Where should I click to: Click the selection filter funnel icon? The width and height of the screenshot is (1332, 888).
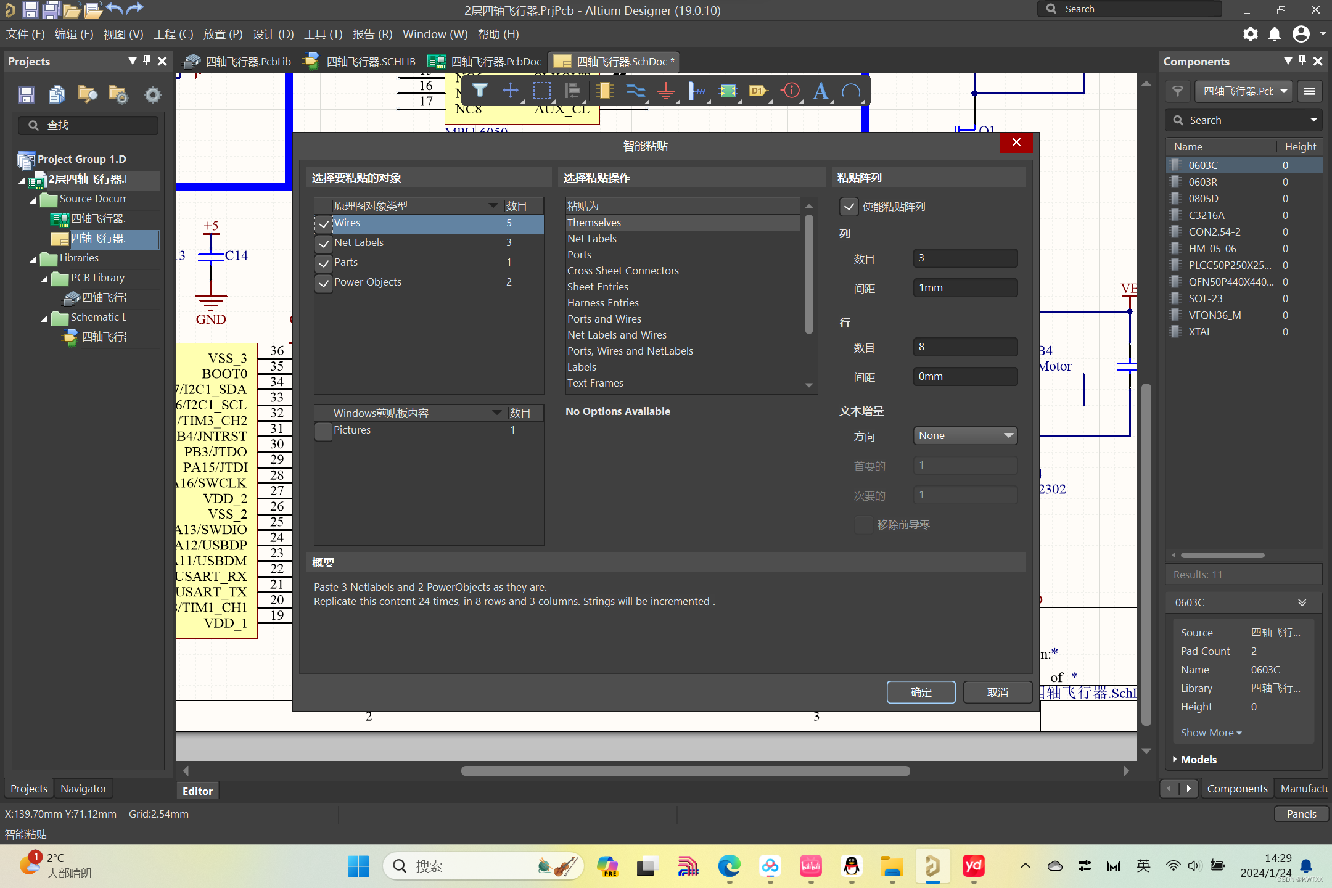[479, 91]
